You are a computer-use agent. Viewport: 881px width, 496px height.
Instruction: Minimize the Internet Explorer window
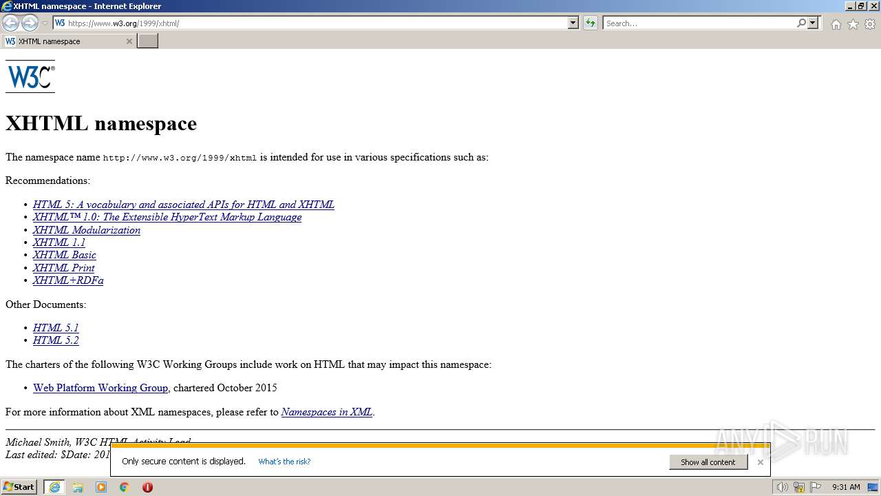(849, 6)
